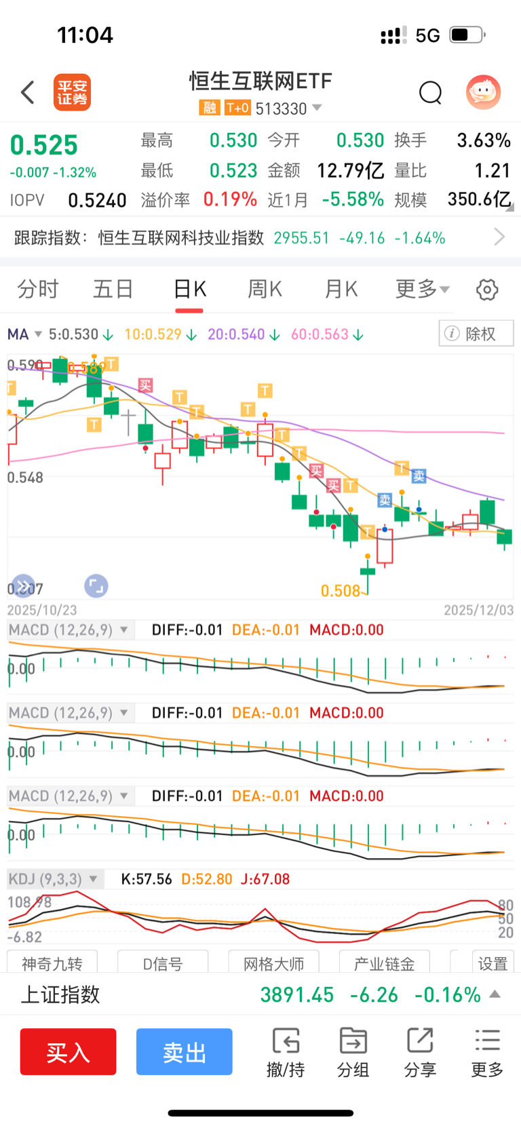Toggle the 除权 adjustment button

(x=476, y=334)
